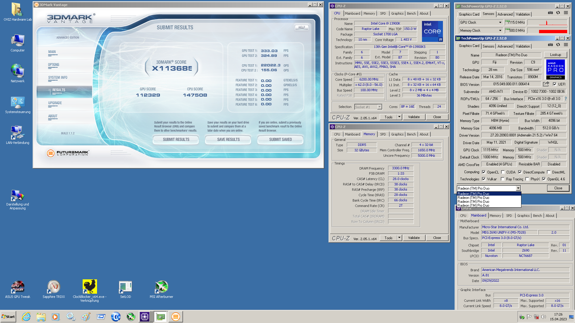Toggle the OpenCL checkbox in GPU-Z
Screen dimensions: 575x323
(x=484, y=172)
